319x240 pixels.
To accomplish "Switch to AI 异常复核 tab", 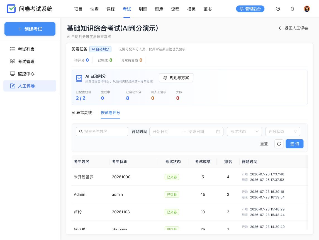I will coord(82,113).
